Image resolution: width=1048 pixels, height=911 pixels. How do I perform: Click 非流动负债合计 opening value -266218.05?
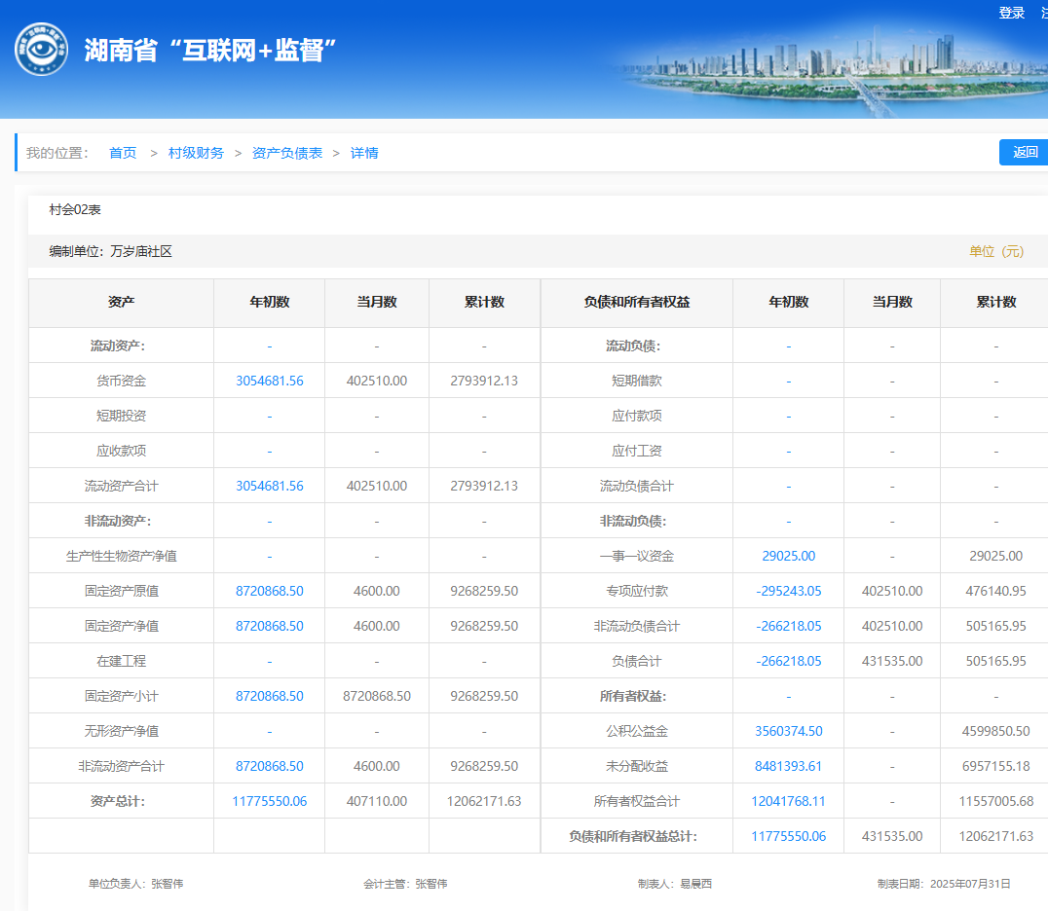coord(788,626)
